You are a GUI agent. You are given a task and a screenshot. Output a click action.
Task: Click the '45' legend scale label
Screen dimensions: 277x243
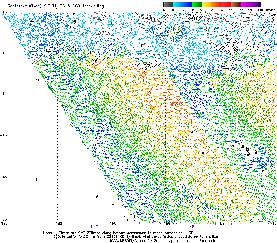[x=250, y=10]
